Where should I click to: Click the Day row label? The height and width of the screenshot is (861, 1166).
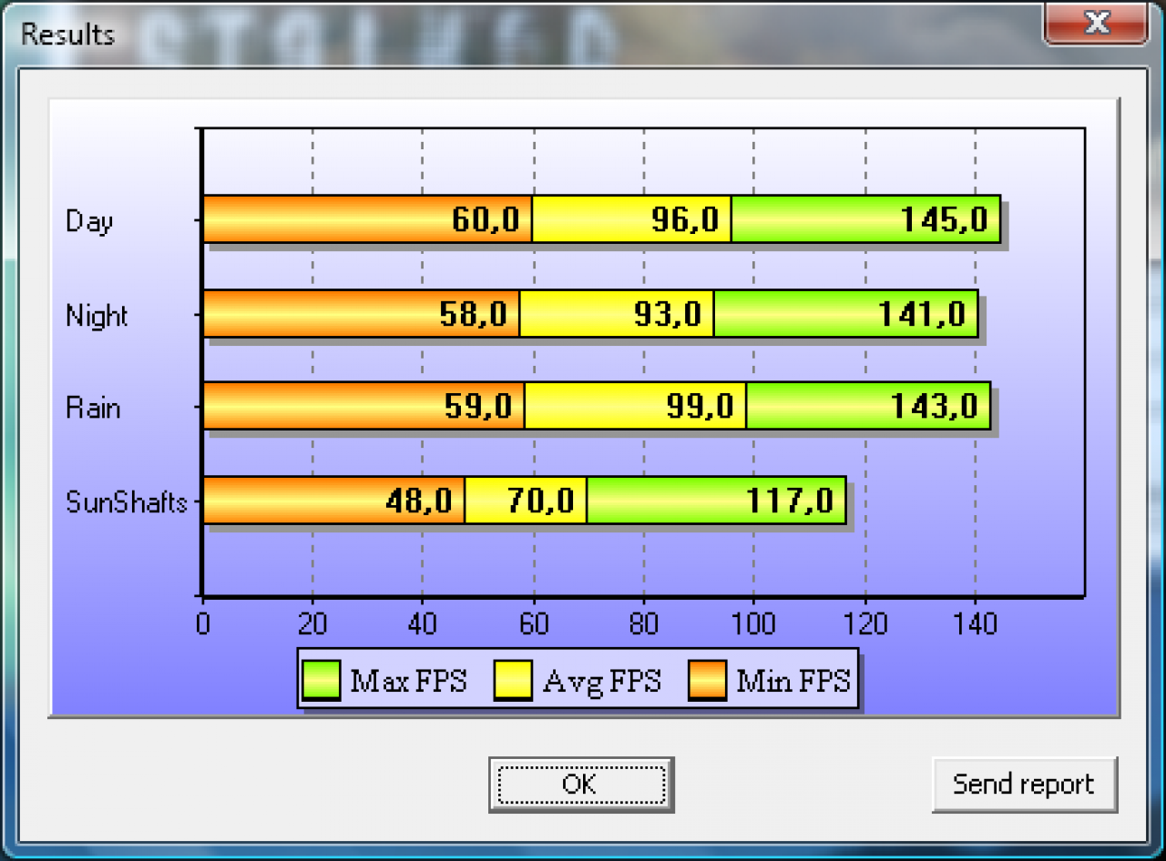[x=89, y=221]
